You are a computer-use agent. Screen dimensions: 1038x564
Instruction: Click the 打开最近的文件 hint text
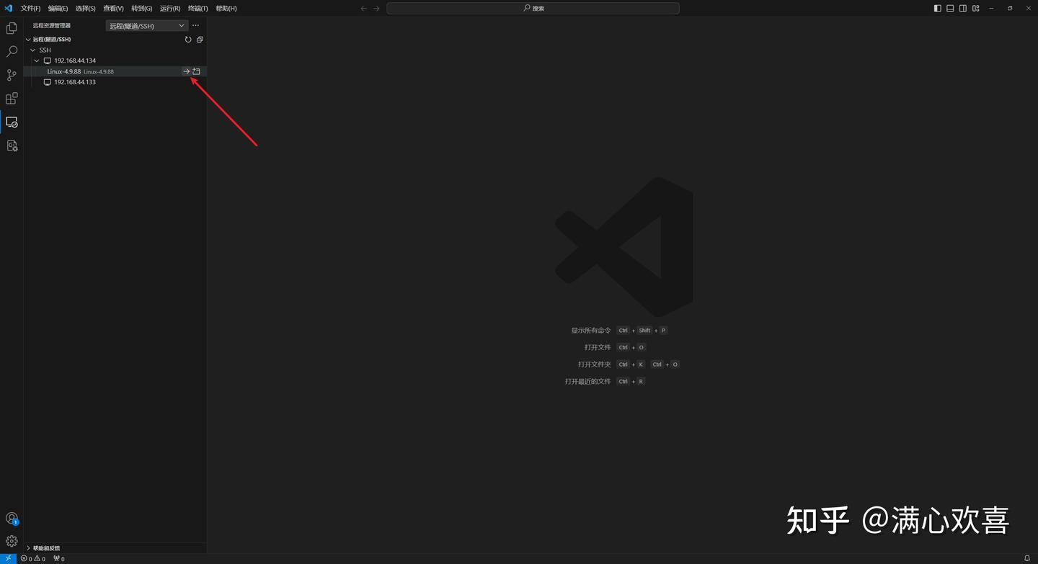coord(587,381)
